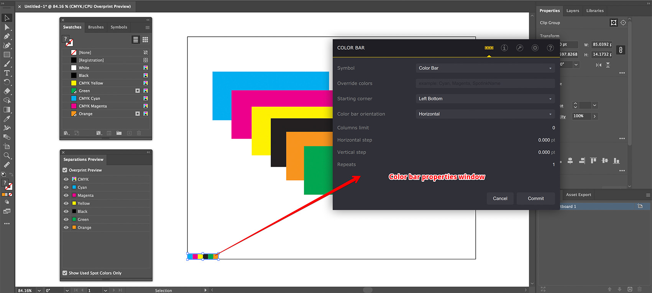Toggle Overprint Preview checkbox

click(x=65, y=170)
